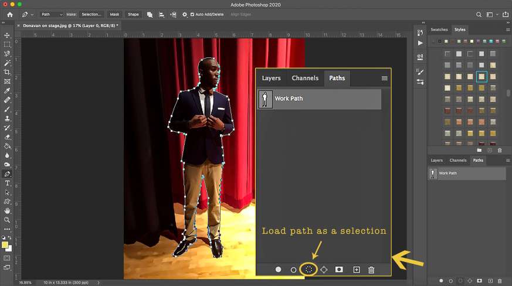512x286 pixels.
Task: Switch to the Swatches tab
Action: tap(439, 29)
